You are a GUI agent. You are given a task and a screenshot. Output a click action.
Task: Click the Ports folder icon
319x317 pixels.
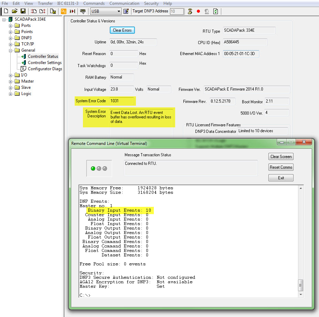click(17, 25)
